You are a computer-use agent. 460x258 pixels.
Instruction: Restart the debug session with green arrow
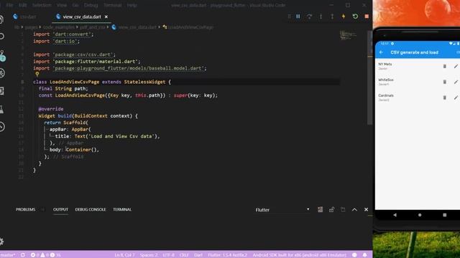[x=355, y=16]
